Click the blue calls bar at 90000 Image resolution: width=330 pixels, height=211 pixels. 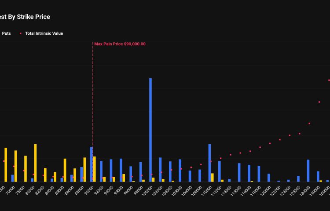[92, 164]
